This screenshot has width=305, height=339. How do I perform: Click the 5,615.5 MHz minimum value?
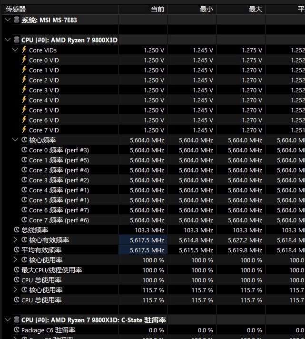tap(196, 250)
